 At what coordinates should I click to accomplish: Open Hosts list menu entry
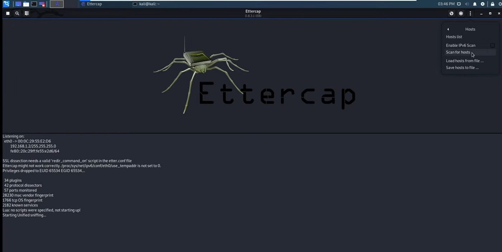click(x=454, y=37)
